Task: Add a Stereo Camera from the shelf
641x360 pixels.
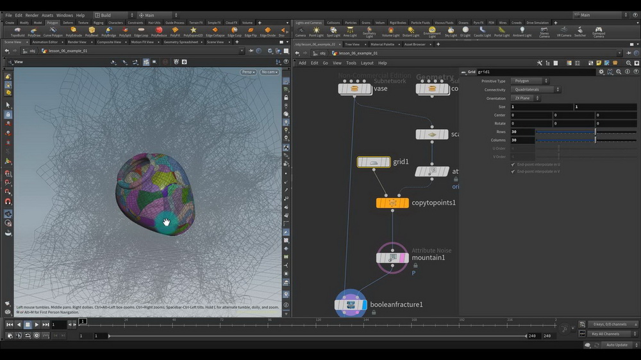Action: tap(544, 33)
